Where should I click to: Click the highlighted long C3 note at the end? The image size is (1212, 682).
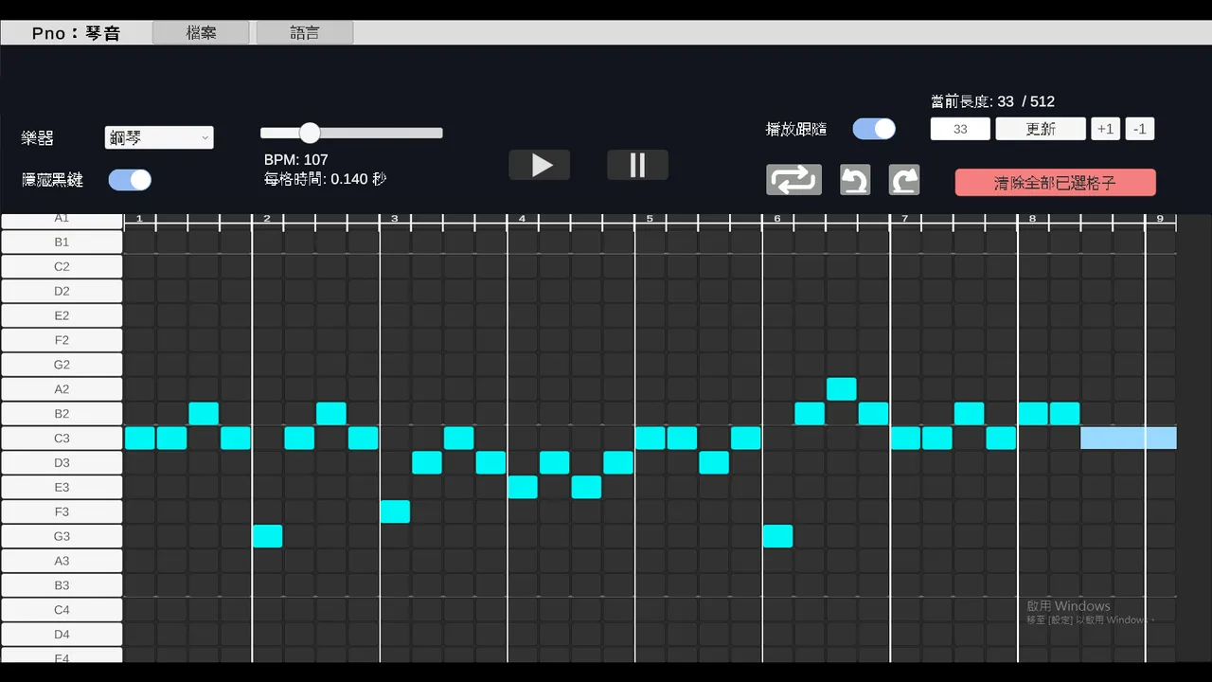(1129, 438)
